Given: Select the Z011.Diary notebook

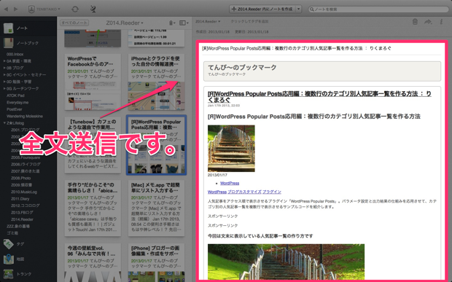Looking at the screenshot, I should point(20,199).
